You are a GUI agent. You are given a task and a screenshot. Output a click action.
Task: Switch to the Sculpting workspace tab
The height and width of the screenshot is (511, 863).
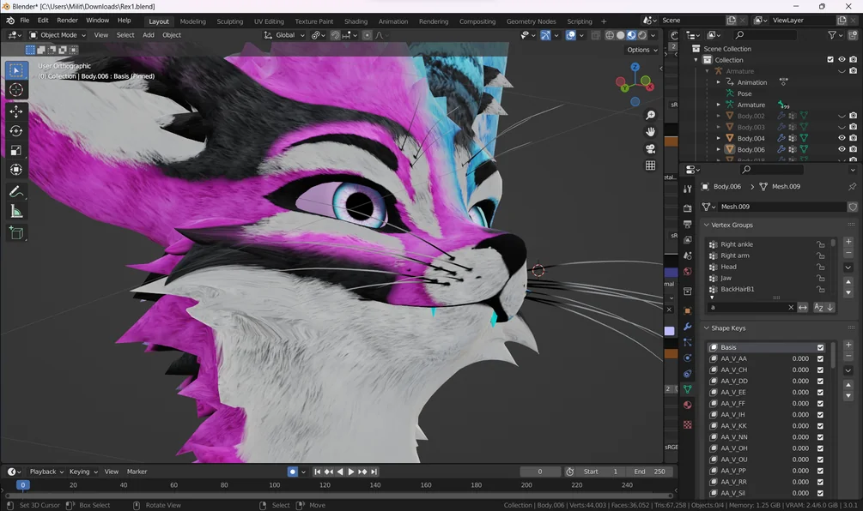229,21
